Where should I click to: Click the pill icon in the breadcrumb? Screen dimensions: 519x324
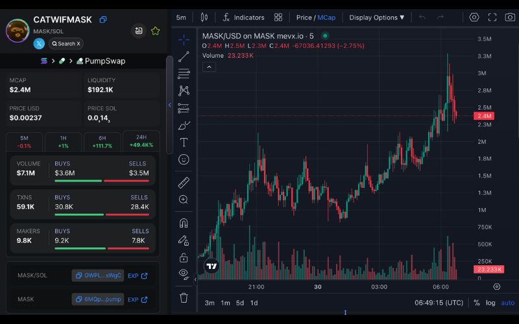coord(62,61)
